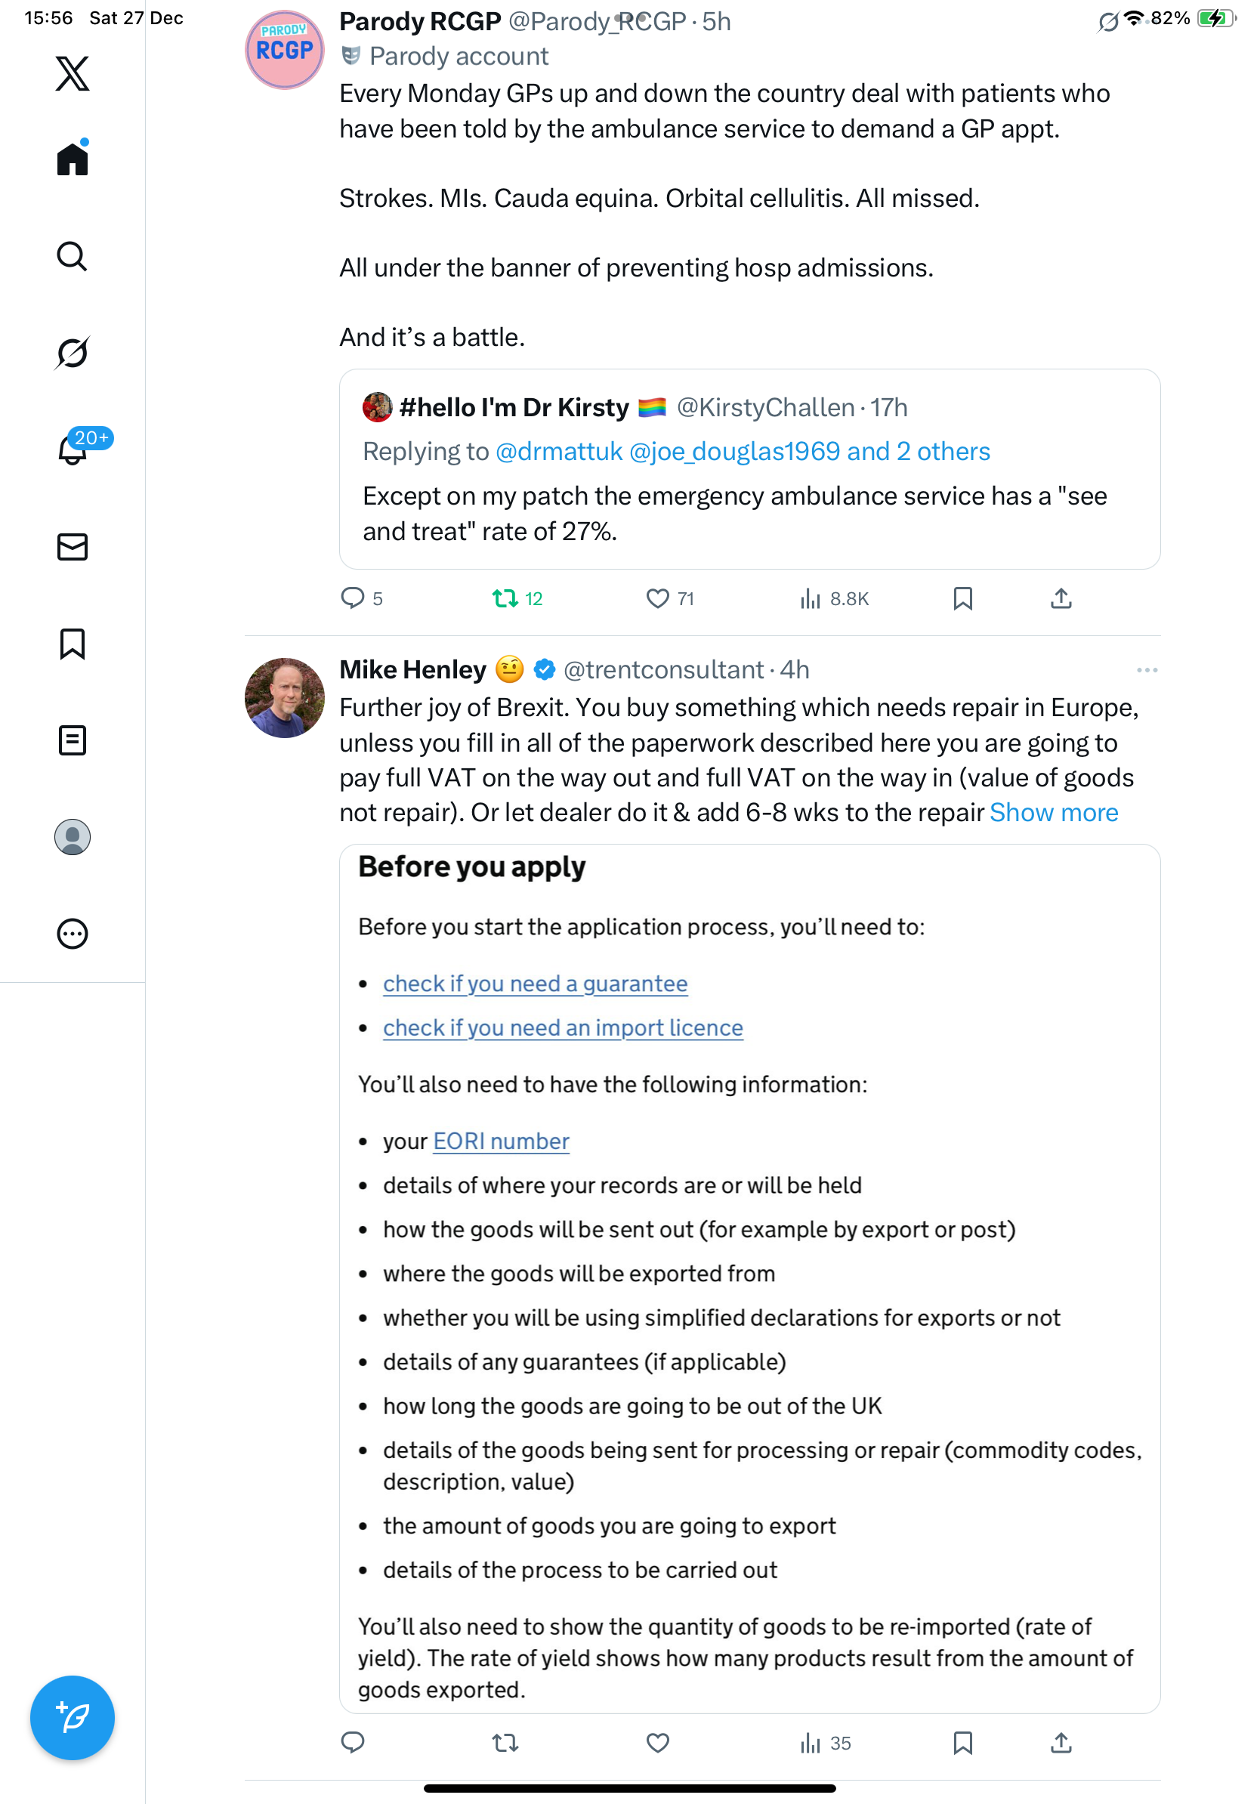Open more options on Mike Henley's post
The height and width of the screenshot is (1804, 1260).
(x=1146, y=670)
